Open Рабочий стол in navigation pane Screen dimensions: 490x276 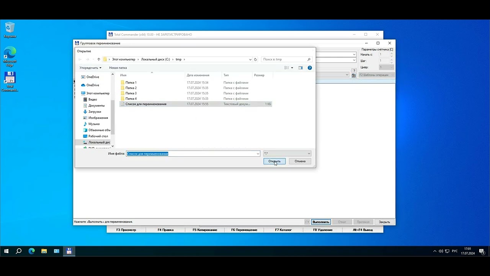96,136
